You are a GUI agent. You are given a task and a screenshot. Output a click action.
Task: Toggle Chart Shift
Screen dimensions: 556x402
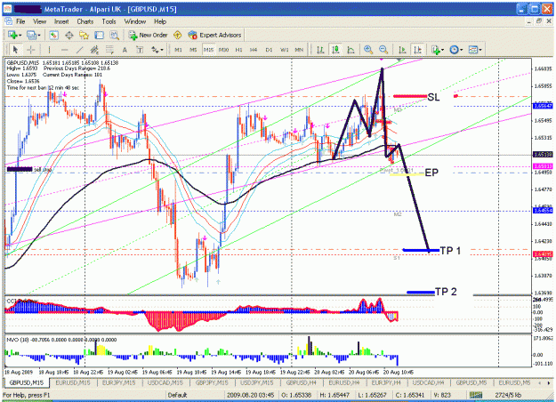pos(418,50)
